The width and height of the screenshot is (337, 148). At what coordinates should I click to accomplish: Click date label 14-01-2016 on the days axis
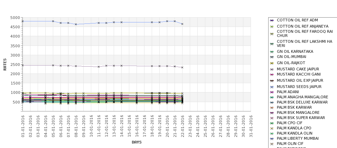(122, 126)
